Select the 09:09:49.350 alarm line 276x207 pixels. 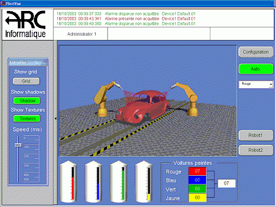tap(126, 24)
